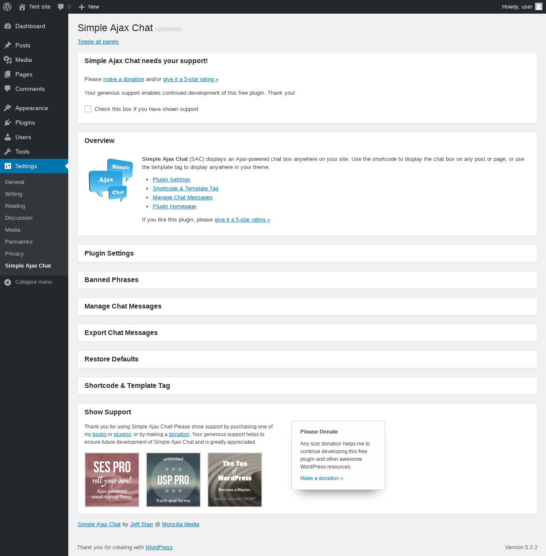Click the Dashboard gauge icon
Viewport: 546px width, 556px height.
pos(8,26)
